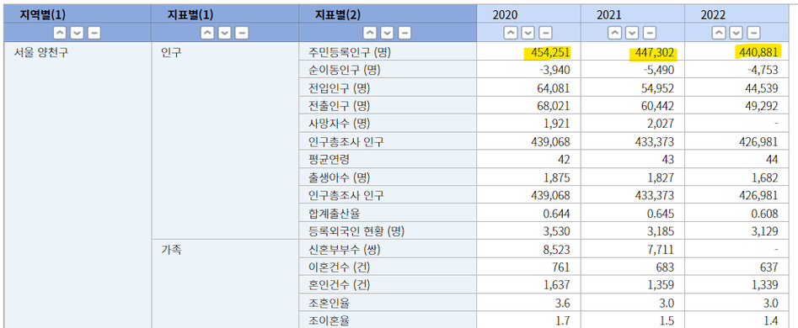Select the 출생아수 (명) row label
The height and width of the screenshot is (328, 798).
(x=339, y=178)
